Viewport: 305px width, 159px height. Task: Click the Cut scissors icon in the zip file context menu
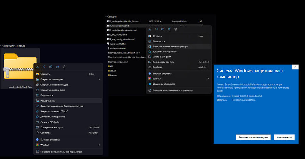37,67
